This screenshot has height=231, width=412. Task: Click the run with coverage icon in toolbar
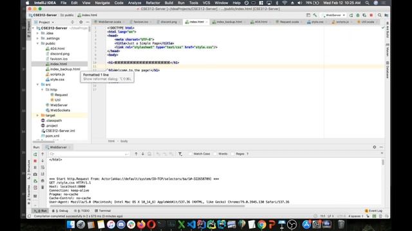pos(364,15)
